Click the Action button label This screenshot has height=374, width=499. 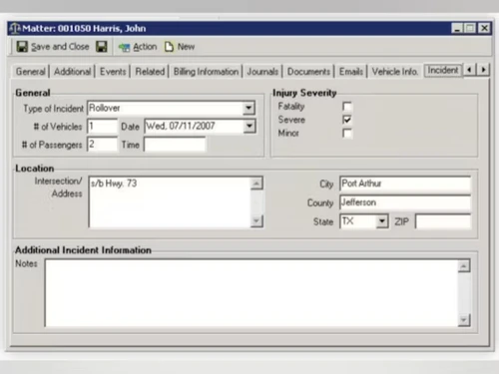coord(145,47)
